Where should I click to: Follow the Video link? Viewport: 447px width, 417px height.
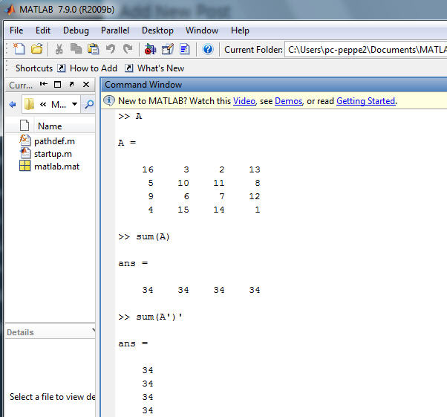tap(244, 101)
